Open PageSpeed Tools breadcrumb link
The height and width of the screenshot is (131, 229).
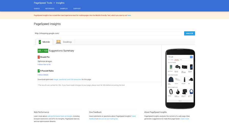pos(43,3)
